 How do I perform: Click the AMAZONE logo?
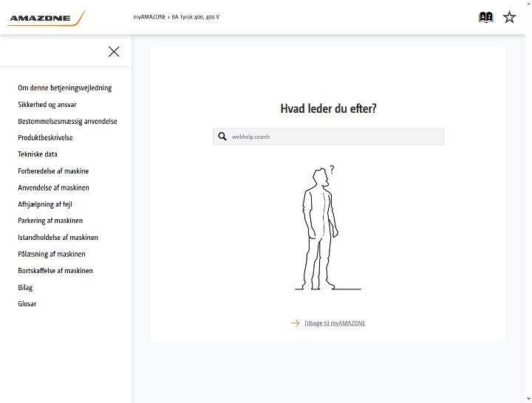[46, 18]
